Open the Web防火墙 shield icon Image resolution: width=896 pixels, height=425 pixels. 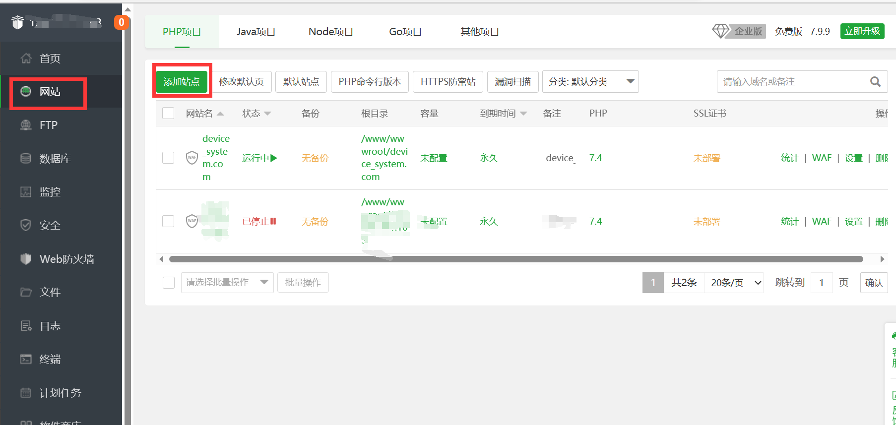point(26,259)
